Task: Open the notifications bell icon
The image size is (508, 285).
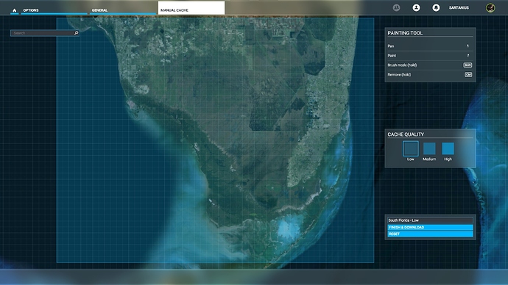Action: 436,8
